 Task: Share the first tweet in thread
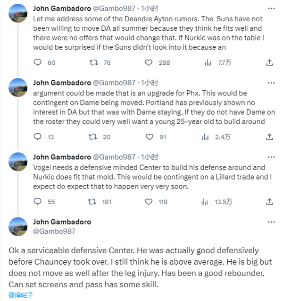point(269,62)
